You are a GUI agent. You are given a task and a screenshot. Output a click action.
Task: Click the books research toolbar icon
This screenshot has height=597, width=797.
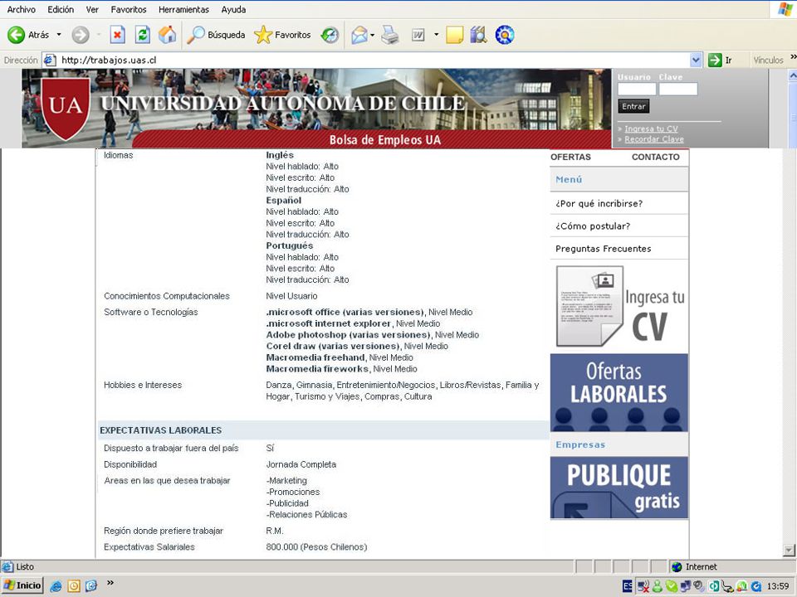478,35
